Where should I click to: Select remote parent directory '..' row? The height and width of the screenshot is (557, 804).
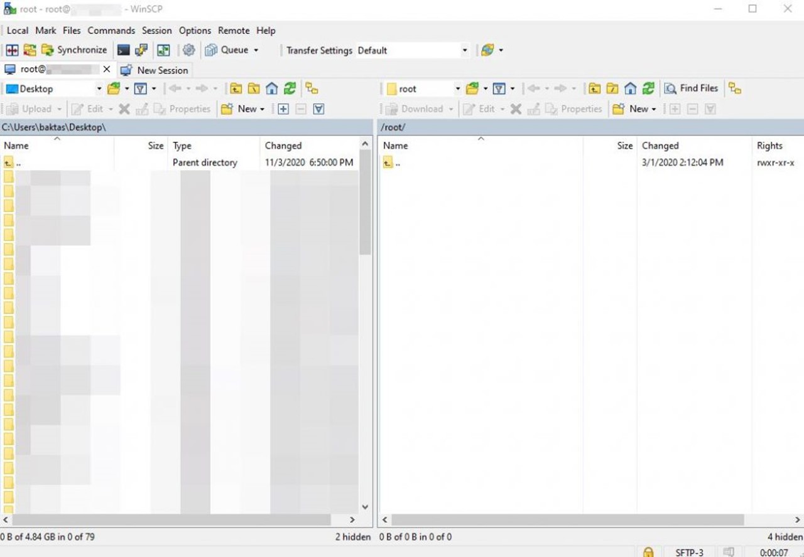click(x=590, y=162)
